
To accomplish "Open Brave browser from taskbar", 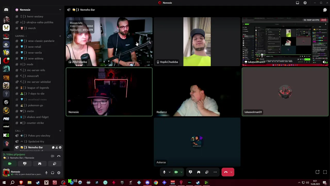I will 21,183.
